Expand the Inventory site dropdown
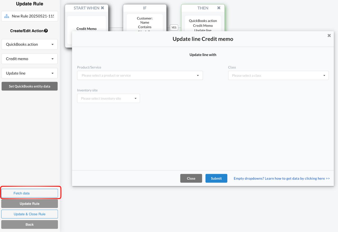338x232 pixels. tap(109, 98)
